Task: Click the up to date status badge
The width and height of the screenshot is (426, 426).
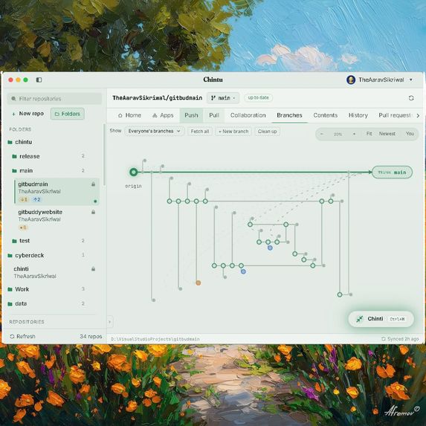Action: click(x=258, y=98)
